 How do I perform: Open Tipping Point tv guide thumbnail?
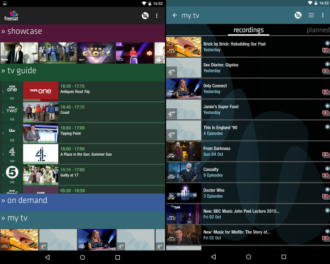coord(41,133)
